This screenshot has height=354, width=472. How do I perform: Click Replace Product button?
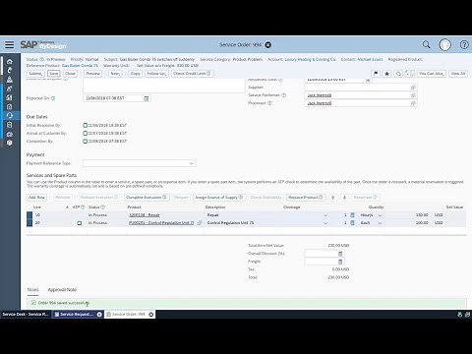pos(306,198)
